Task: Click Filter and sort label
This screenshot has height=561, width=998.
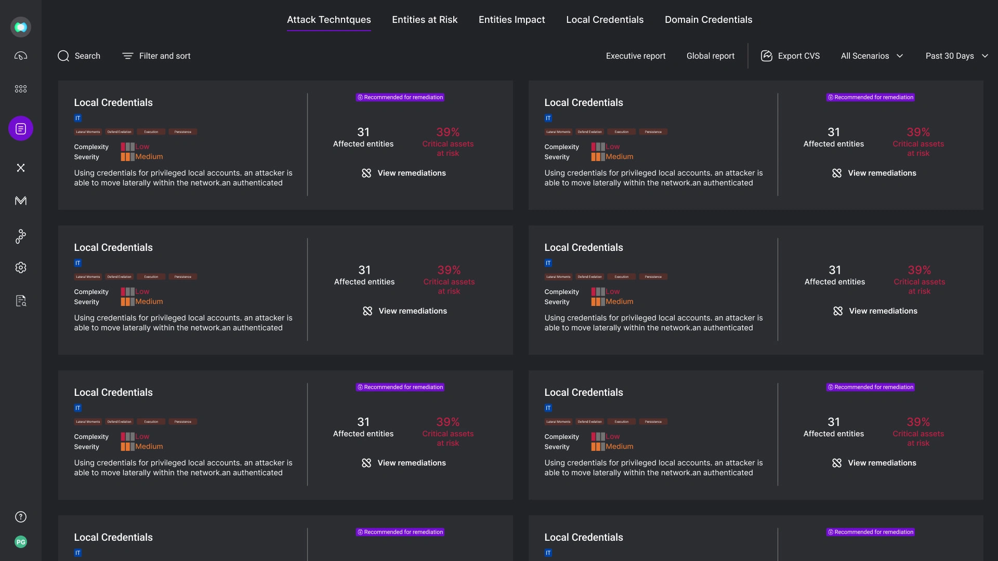Action: pos(165,56)
